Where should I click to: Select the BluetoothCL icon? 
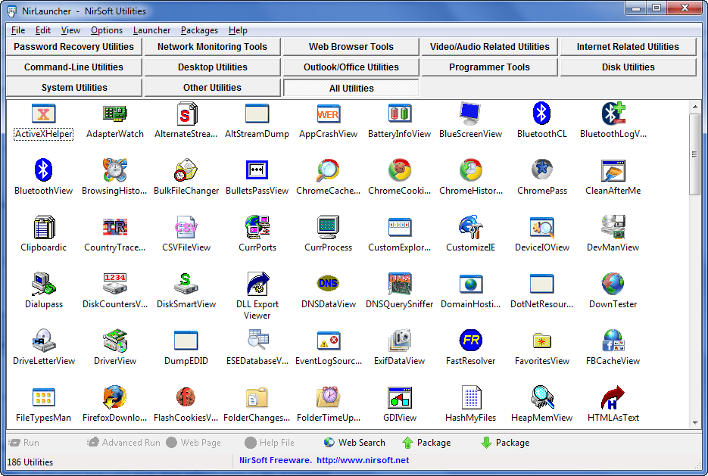(541, 114)
